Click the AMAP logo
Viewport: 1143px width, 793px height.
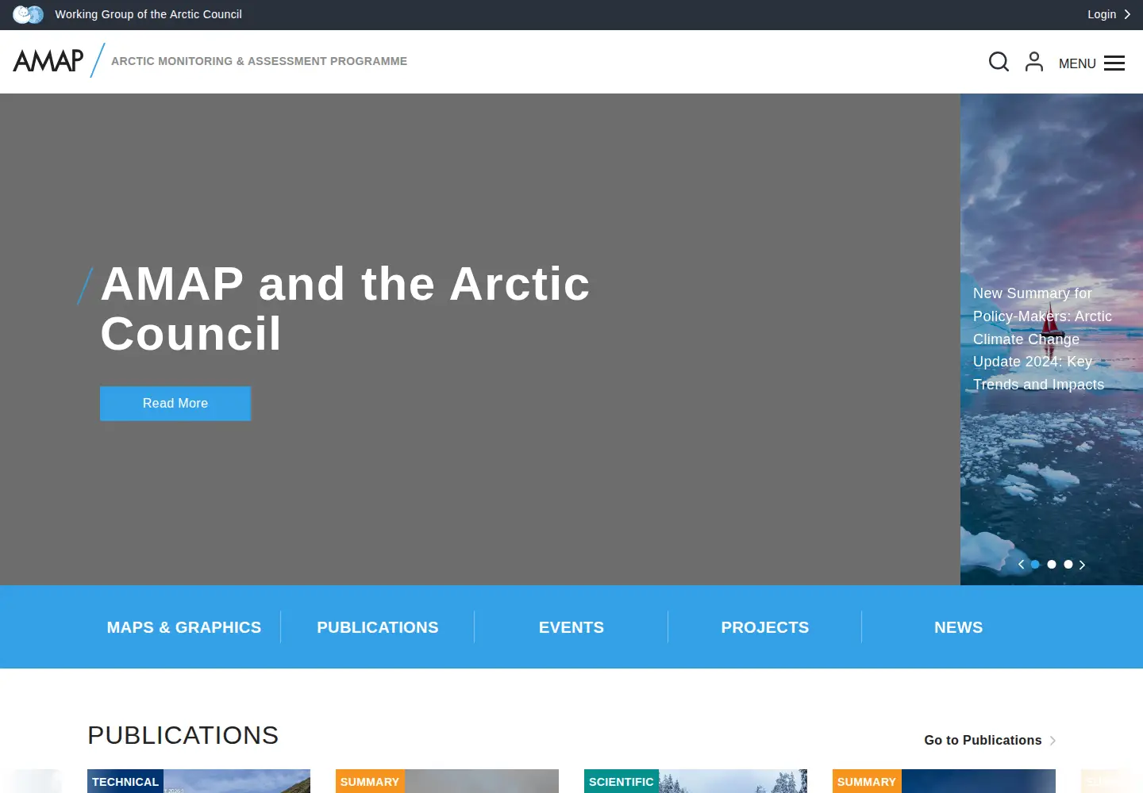point(48,61)
